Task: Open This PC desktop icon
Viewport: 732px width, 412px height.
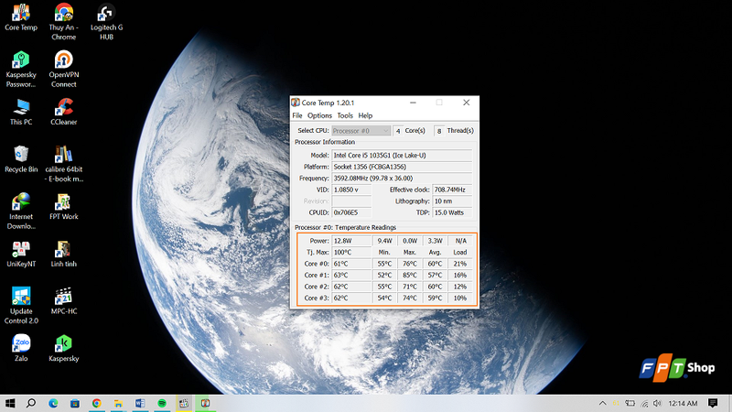Action: pos(21,112)
